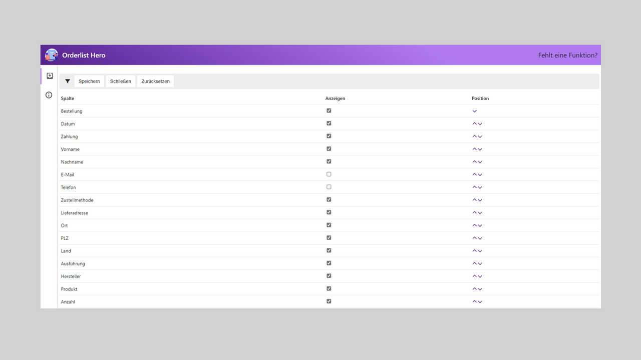Uncheck the Vorname display checkbox

(x=329, y=148)
